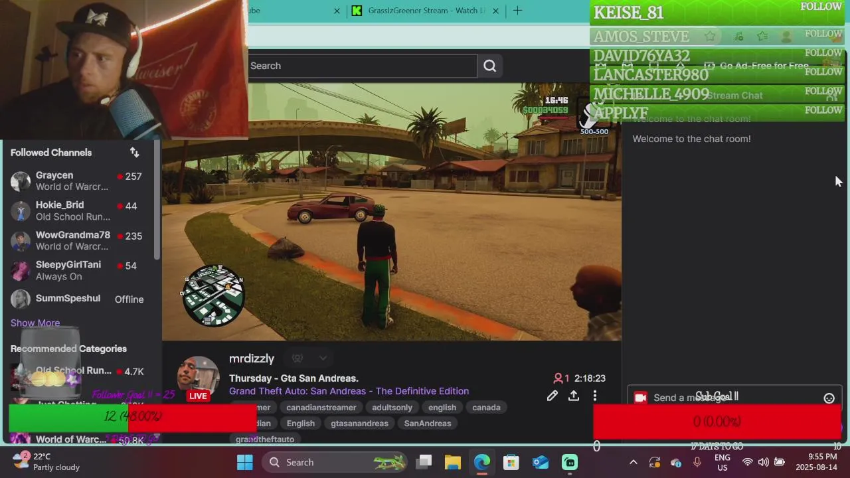850x478 pixels.
Task: Open mrdizzly's profile avatar with LIVE badge
Action: 198,380
